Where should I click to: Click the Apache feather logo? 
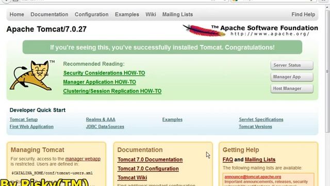[x=204, y=30]
